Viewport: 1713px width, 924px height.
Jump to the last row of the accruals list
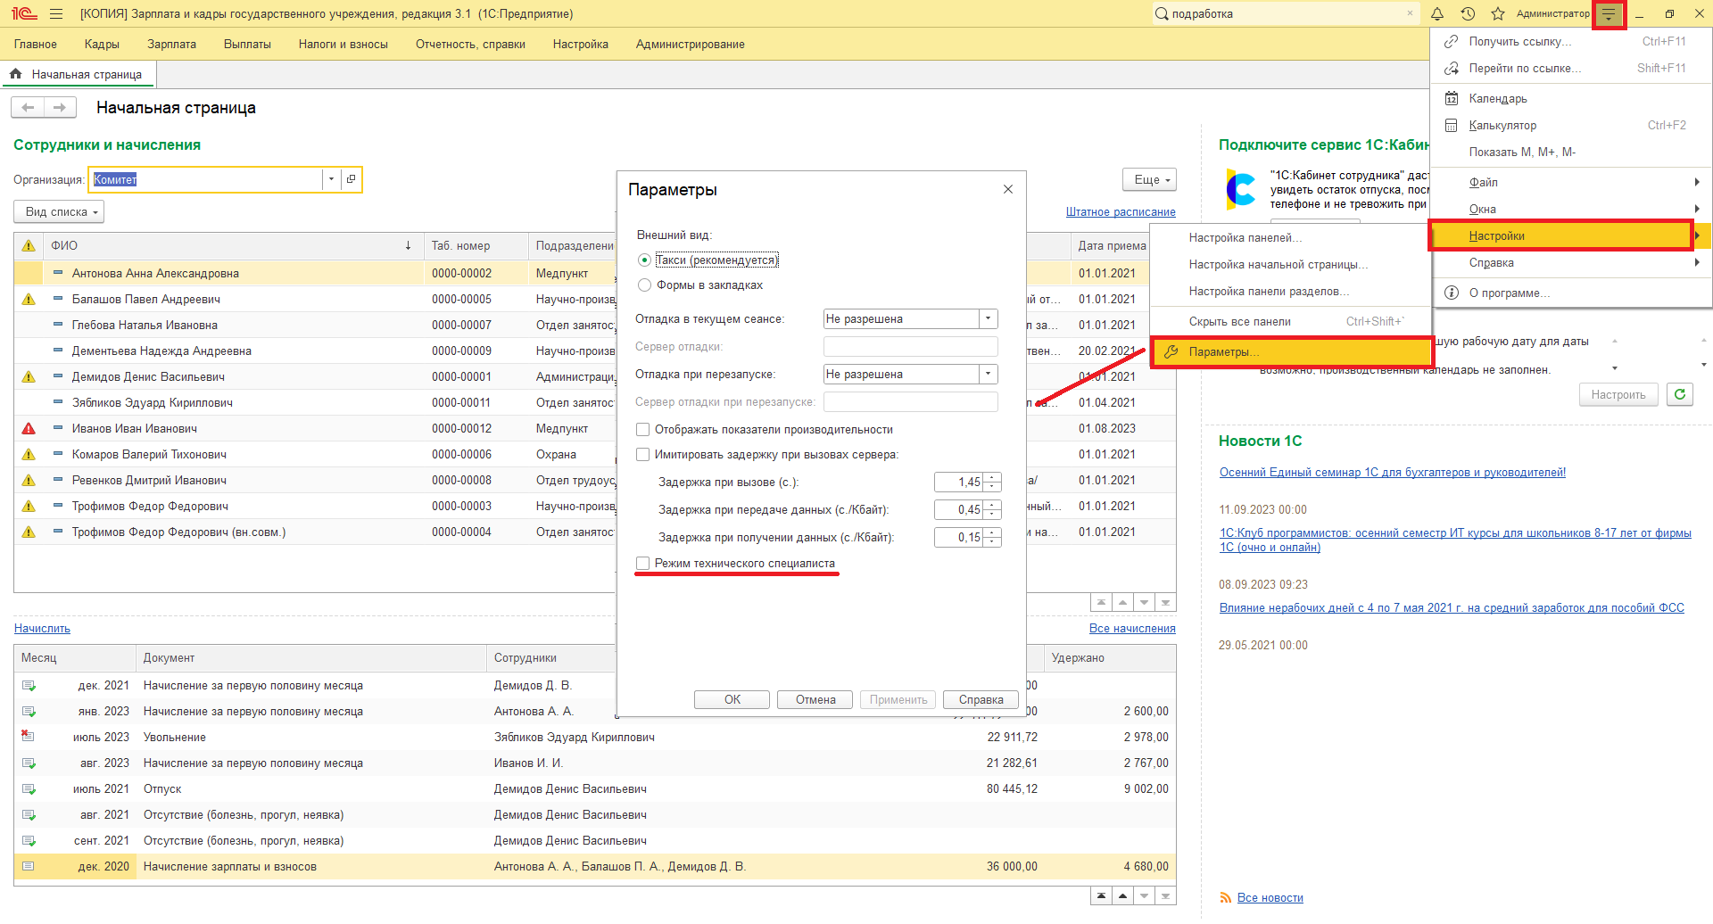1165,895
